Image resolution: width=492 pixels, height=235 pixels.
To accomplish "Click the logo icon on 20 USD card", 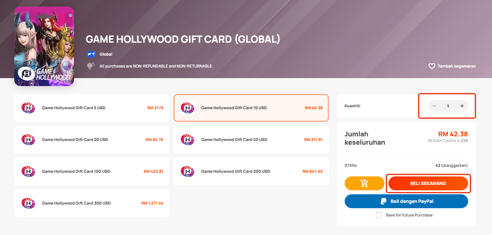I will click(28, 140).
